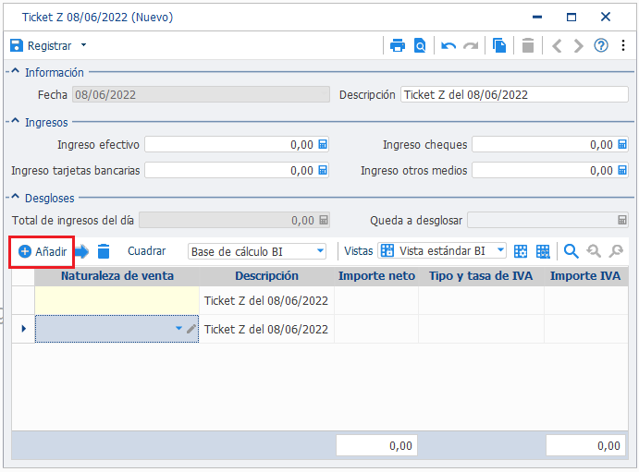Image resolution: width=639 pixels, height=472 pixels.
Task: Open the calculator for Ingreso efectivo
Action: tap(323, 144)
